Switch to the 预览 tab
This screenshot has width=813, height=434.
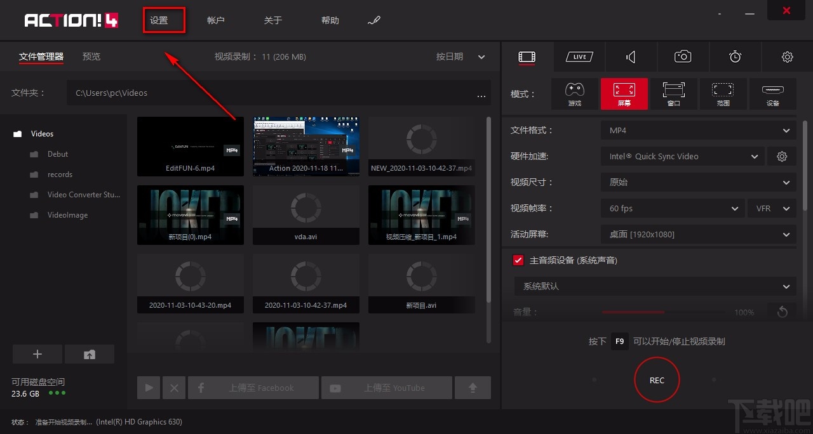point(91,56)
